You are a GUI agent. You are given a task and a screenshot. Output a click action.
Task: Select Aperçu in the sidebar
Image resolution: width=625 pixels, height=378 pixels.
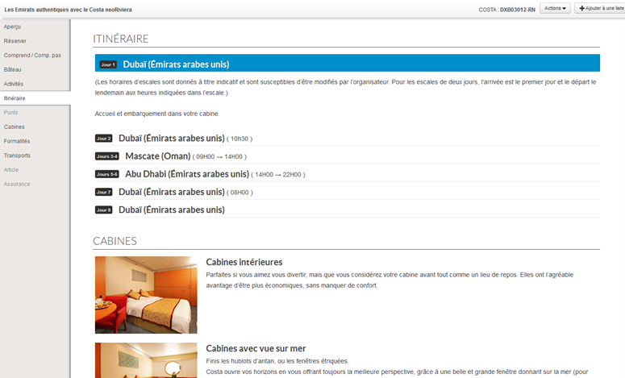13,27
